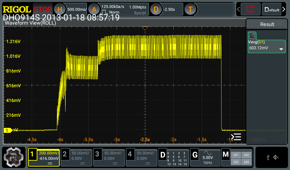This screenshot has height=170, width=290.
Task: Select digital channel 0
Action: point(168,153)
